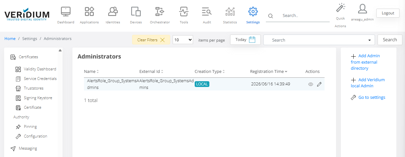Open Validity Dashboard in the sidebar
This screenshot has height=157, width=405.
tap(40, 69)
